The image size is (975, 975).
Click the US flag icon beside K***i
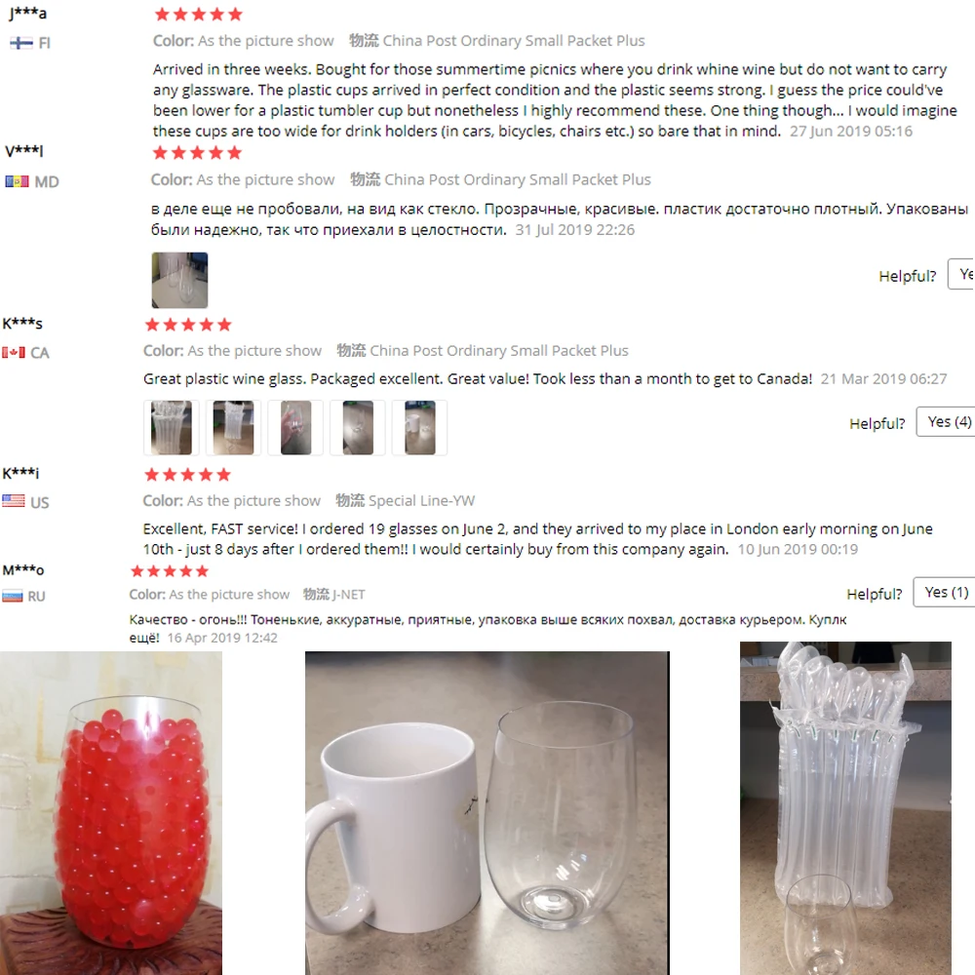[x=14, y=500]
